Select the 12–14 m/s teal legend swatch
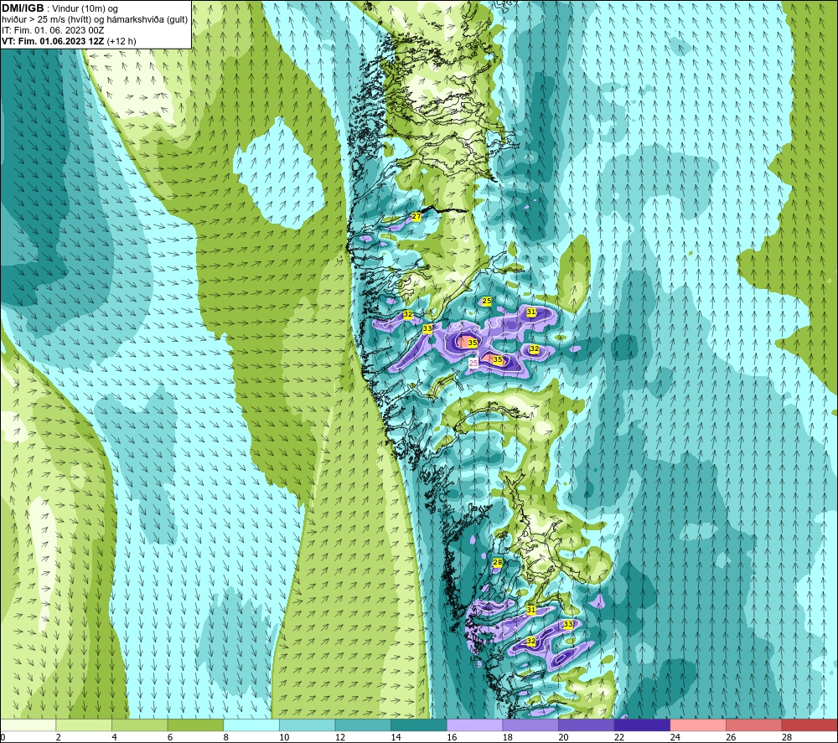This screenshot has width=838, height=743. (363, 725)
